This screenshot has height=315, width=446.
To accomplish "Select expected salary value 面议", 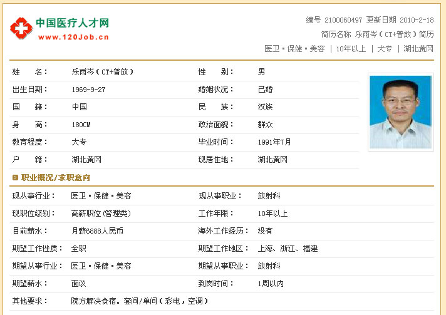I will pyautogui.click(x=78, y=284).
